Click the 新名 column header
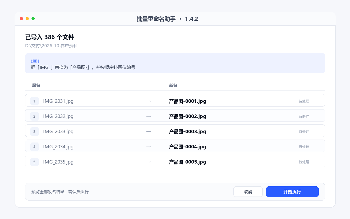Screen dimensions: 350x219 [x=173, y=86]
